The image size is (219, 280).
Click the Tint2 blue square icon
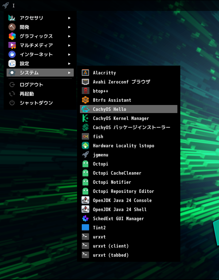pos(85,227)
